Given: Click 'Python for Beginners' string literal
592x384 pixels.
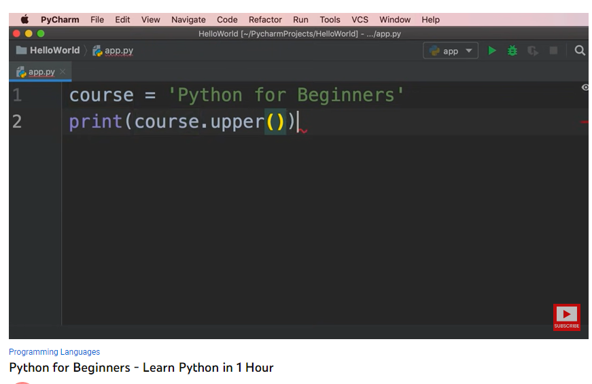Looking at the screenshot, I should (x=286, y=94).
